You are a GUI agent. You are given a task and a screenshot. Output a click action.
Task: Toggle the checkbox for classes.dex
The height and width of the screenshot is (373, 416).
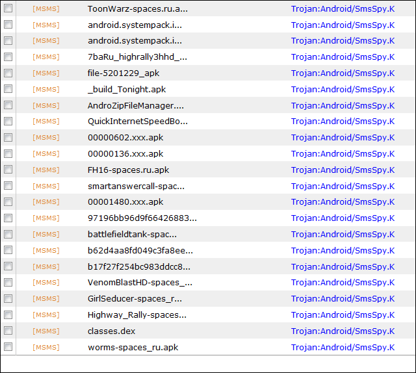[x=8, y=331]
